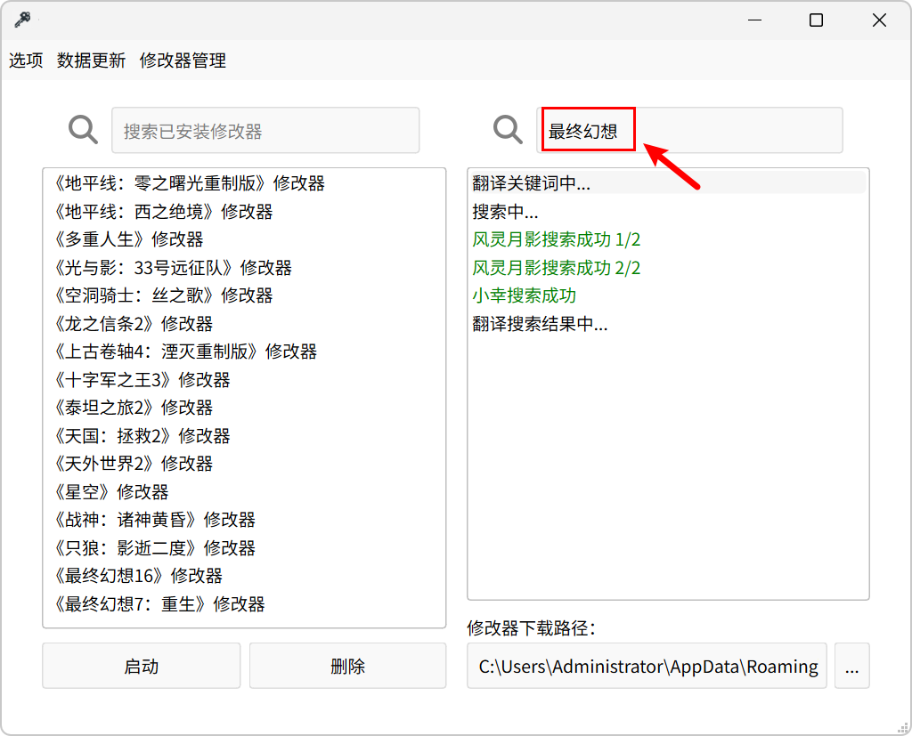This screenshot has height=736, width=912.
Task: Close the window
Action: pos(879,20)
